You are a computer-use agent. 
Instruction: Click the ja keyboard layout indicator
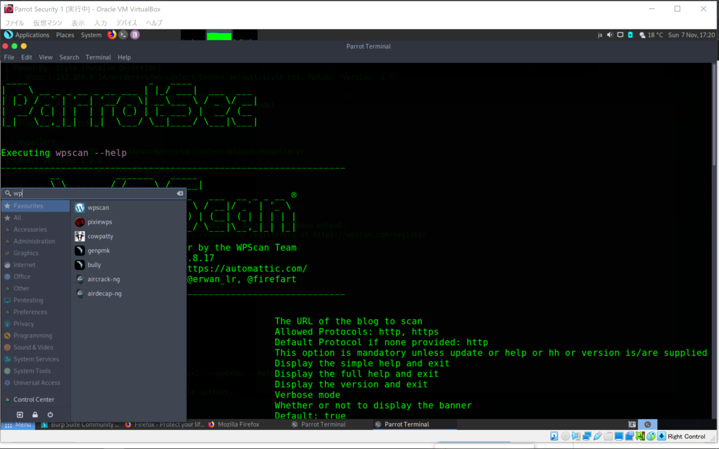600,35
